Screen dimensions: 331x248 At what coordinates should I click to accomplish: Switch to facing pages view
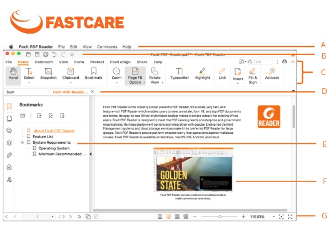[x=177, y=217]
